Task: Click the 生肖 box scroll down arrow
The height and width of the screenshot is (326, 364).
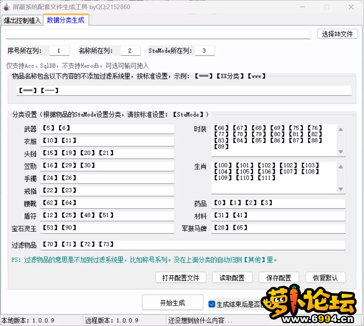Action: tap(341, 189)
